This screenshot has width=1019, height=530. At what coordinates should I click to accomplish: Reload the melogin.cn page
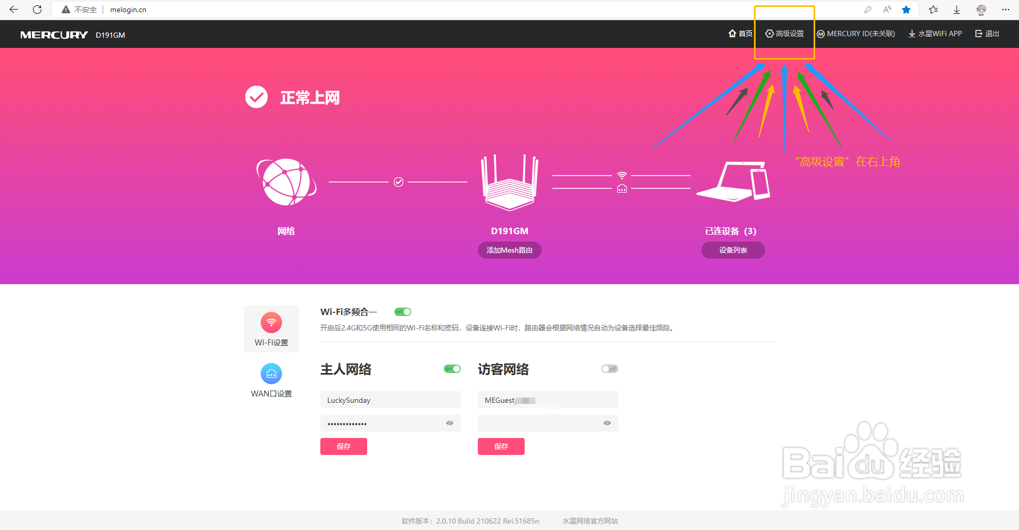pos(37,10)
